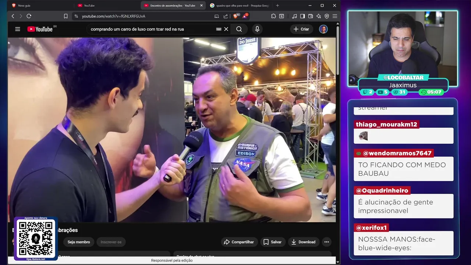Click the @LOCOBALTAR name banner

coord(403,78)
